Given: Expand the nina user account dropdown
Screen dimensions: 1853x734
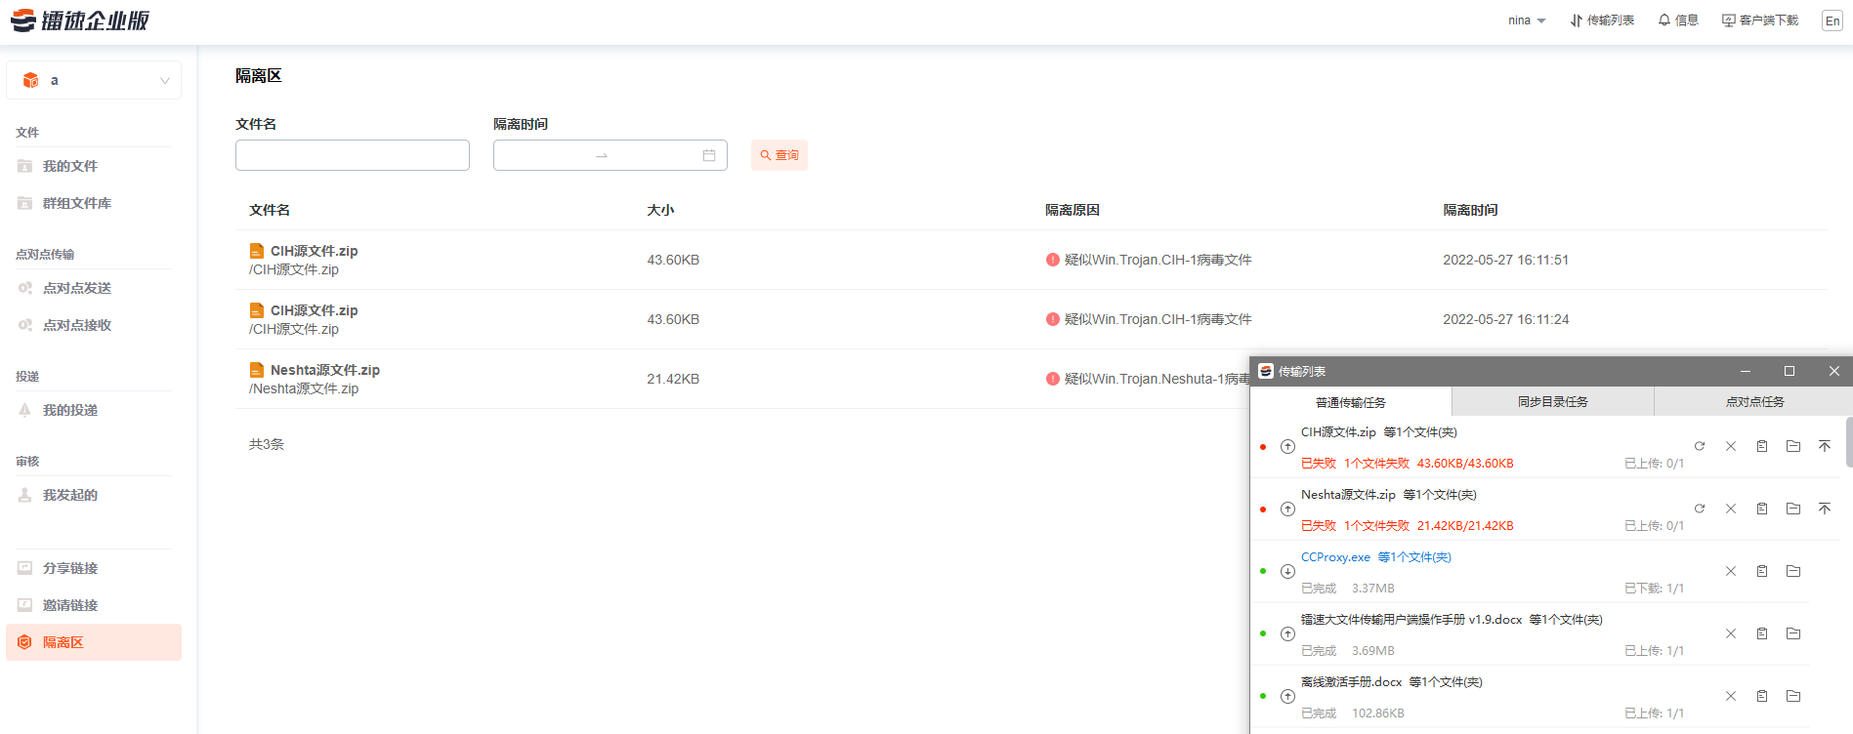Looking at the screenshot, I should point(1526,20).
